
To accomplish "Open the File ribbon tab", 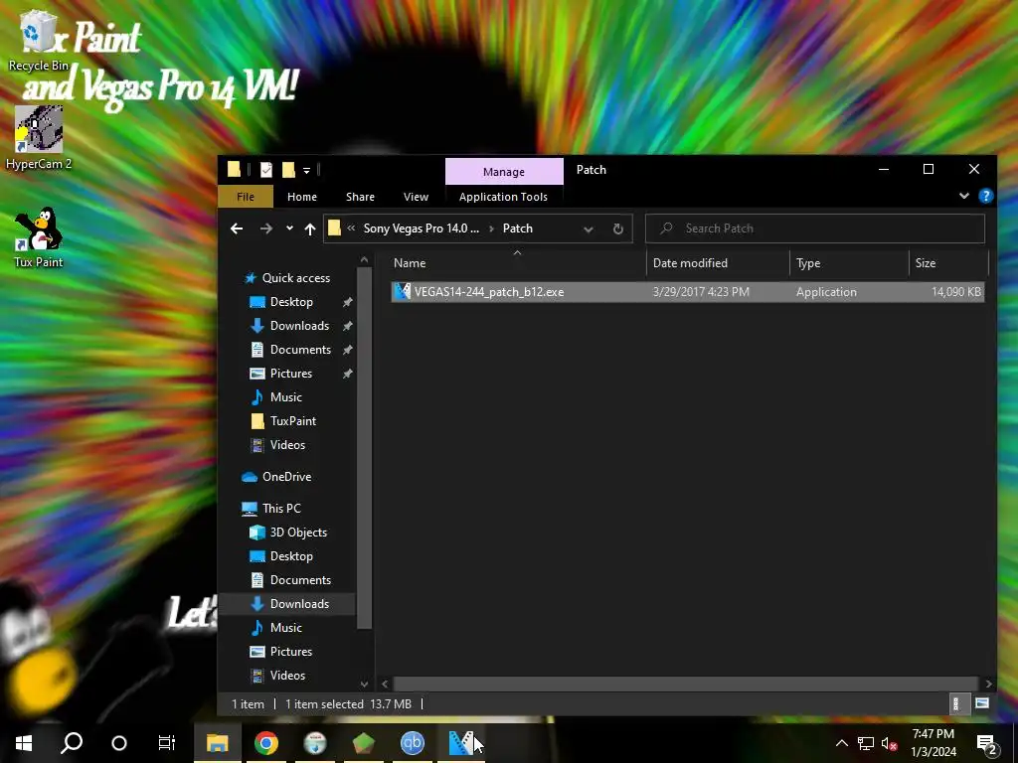I will click(x=246, y=197).
